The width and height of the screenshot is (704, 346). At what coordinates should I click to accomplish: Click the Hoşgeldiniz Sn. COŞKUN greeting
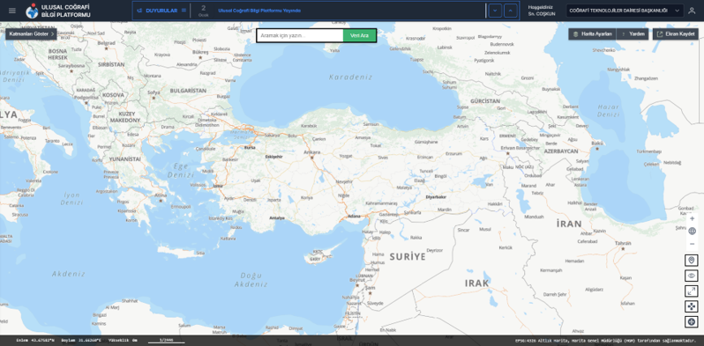click(x=542, y=11)
